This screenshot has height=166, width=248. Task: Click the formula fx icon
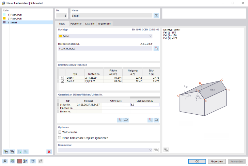pyautogui.click(x=40, y=161)
